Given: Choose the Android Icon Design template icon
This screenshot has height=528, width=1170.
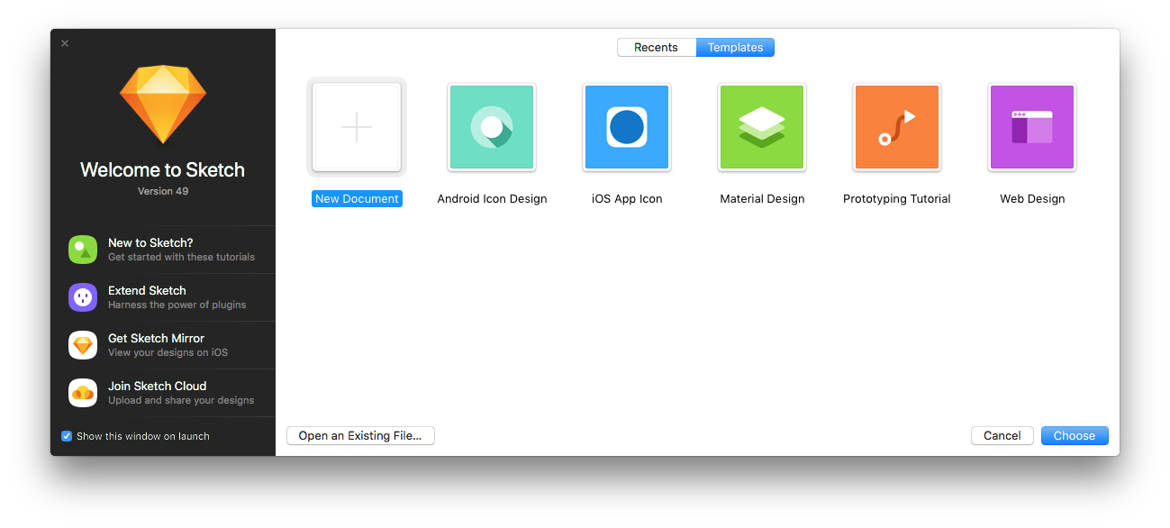Looking at the screenshot, I should click(492, 127).
